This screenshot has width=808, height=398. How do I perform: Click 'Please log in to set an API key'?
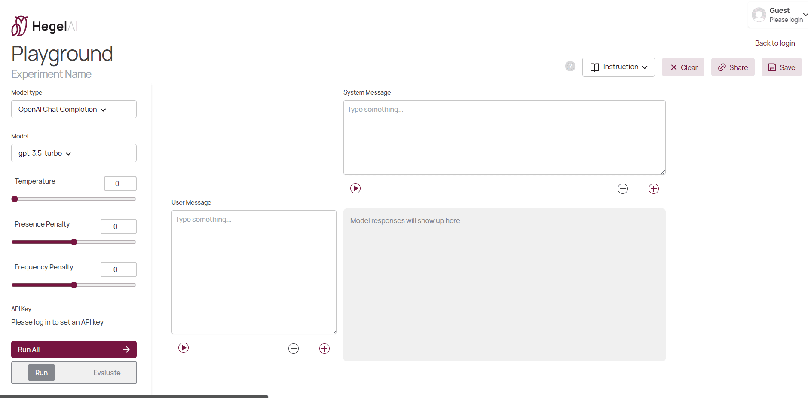click(x=57, y=322)
